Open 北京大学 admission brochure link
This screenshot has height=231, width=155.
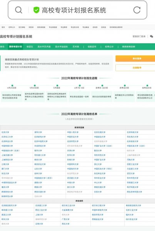point(5,132)
